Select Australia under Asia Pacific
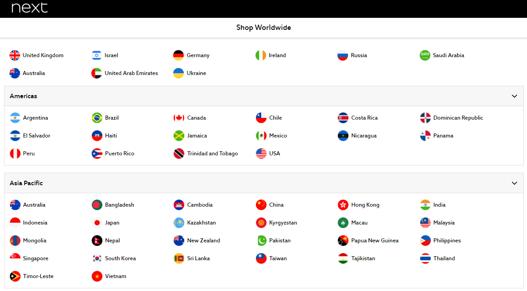 point(28,204)
